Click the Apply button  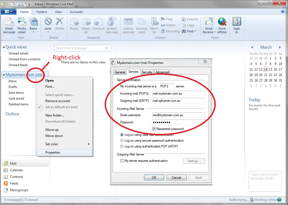199,177
